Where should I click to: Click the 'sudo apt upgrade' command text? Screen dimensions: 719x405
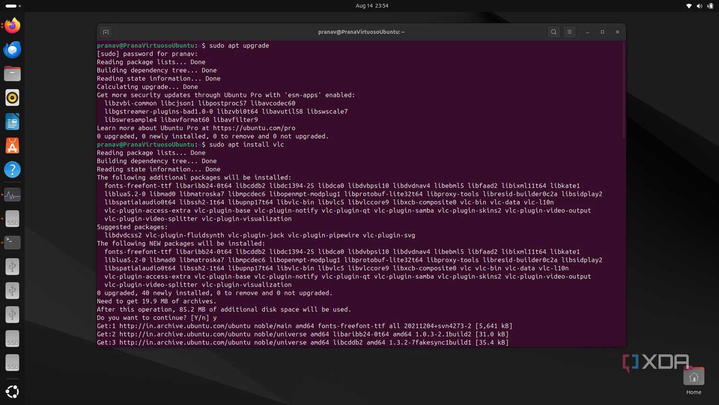pyautogui.click(x=239, y=46)
